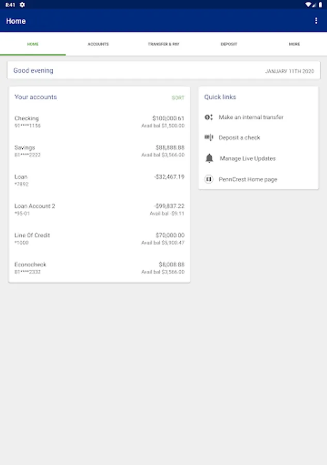Open Deposit a check link

click(x=239, y=138)
